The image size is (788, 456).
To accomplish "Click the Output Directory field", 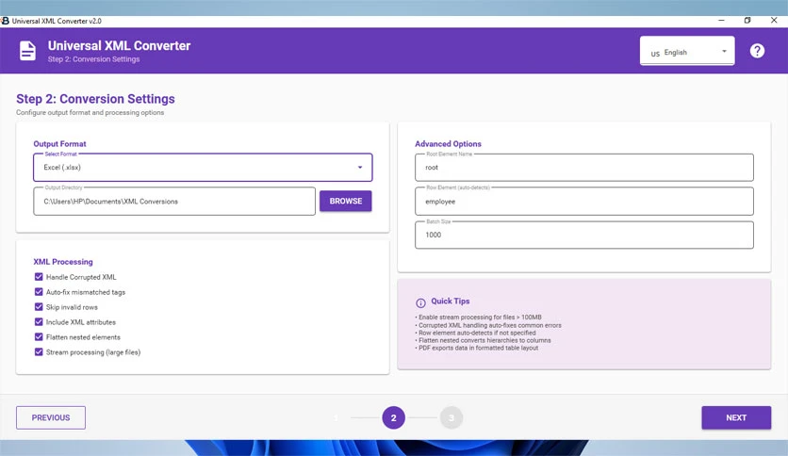I will [x=174, y=202].
